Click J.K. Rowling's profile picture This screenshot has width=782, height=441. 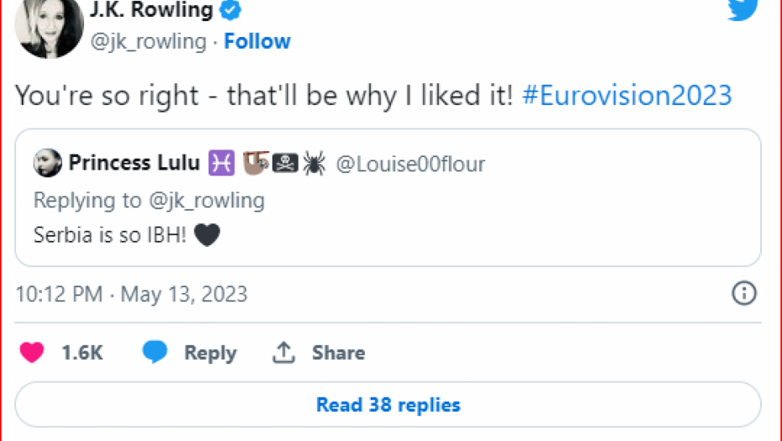click(x=49, y=27)
